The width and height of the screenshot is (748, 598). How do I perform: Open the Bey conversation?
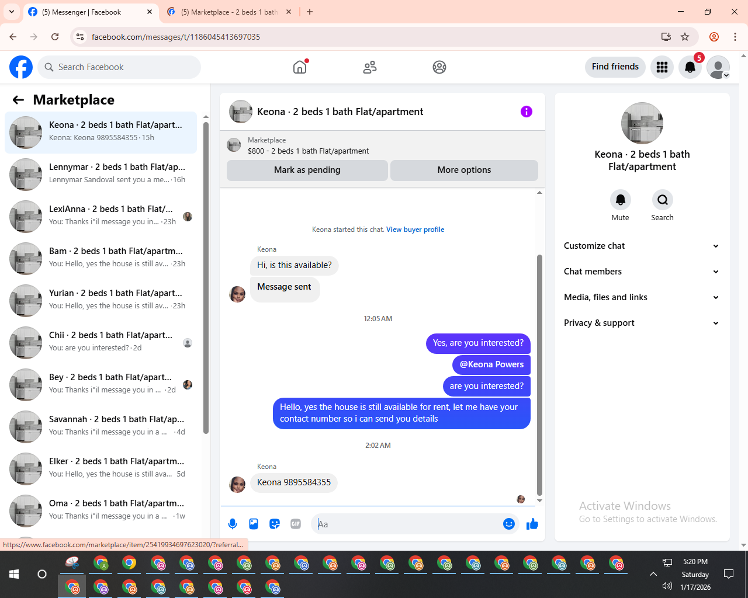click(101, 384)
